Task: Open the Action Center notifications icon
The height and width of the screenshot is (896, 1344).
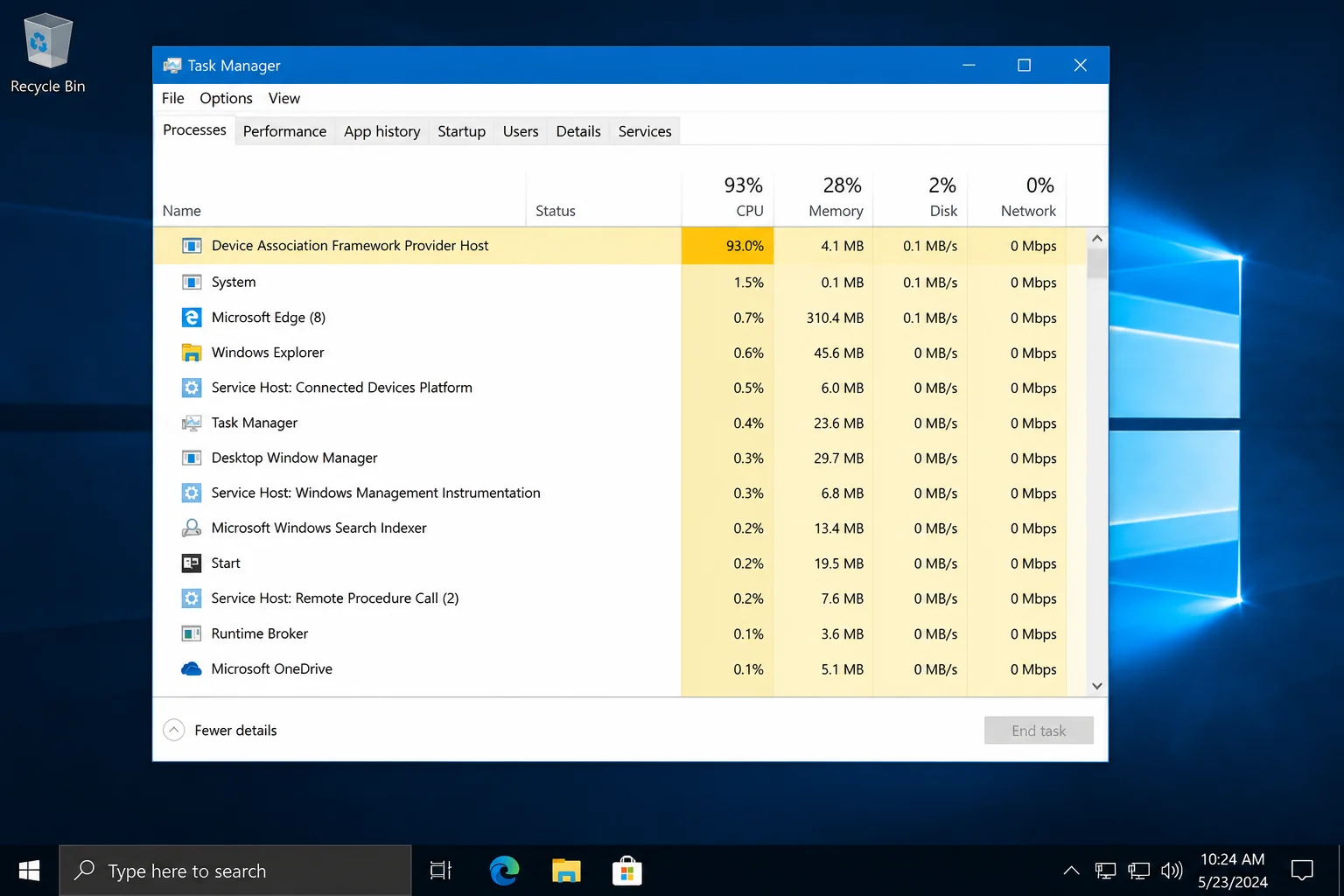Action: pyautogui.click(x=1303, y=871)
